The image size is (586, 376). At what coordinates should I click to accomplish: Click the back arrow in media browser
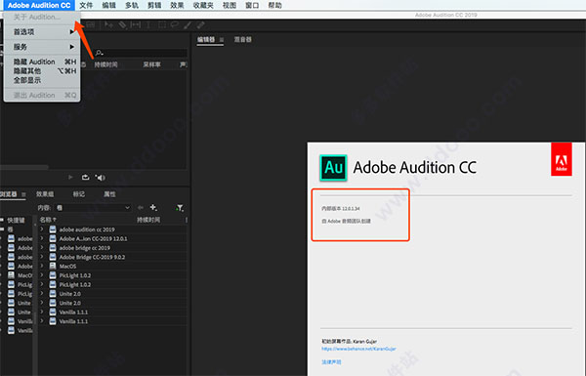[x=141, y=207]
